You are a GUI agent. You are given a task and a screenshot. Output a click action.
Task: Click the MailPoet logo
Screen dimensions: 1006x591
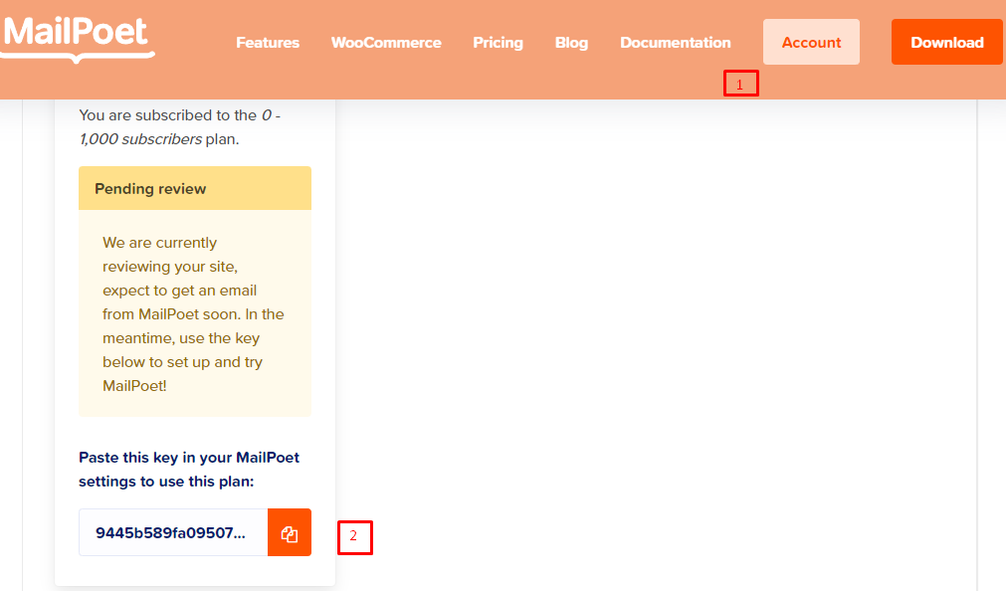coord(77,39)
